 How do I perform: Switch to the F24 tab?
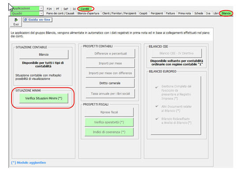49,9
